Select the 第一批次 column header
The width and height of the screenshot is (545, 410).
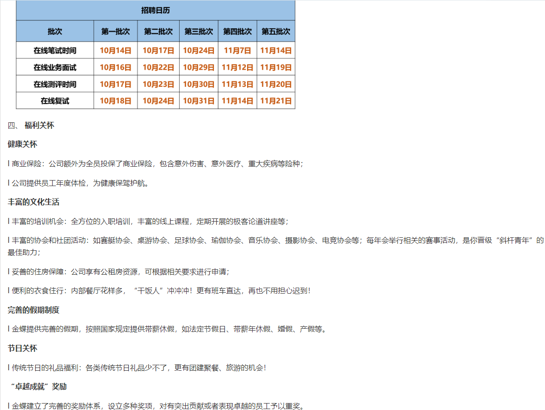tap(115, 31)
